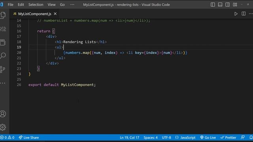Open the Selection menu
Viewport: 253px width, 142px height.
[x=36, y=5]
